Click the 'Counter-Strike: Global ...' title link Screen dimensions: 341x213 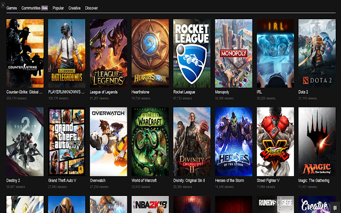click(x=25, y=92)
